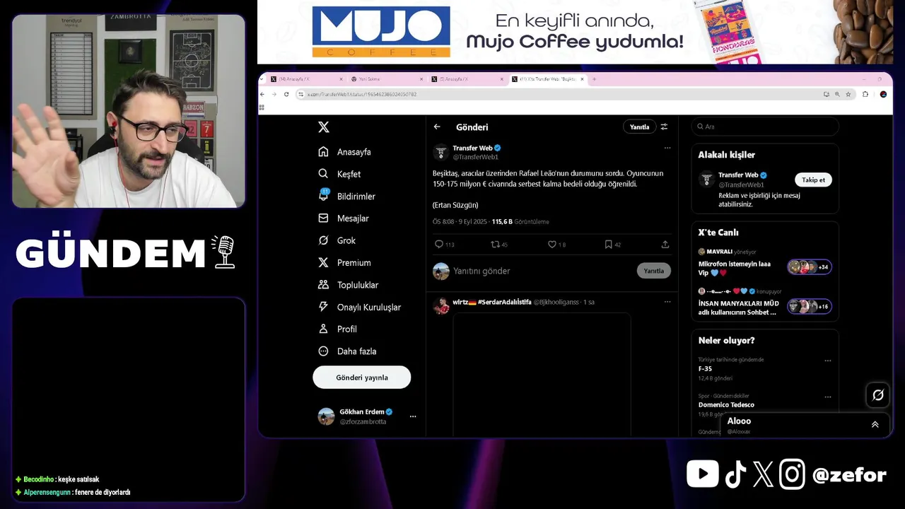
Task: Open Premium page
Action: (344, 262)
